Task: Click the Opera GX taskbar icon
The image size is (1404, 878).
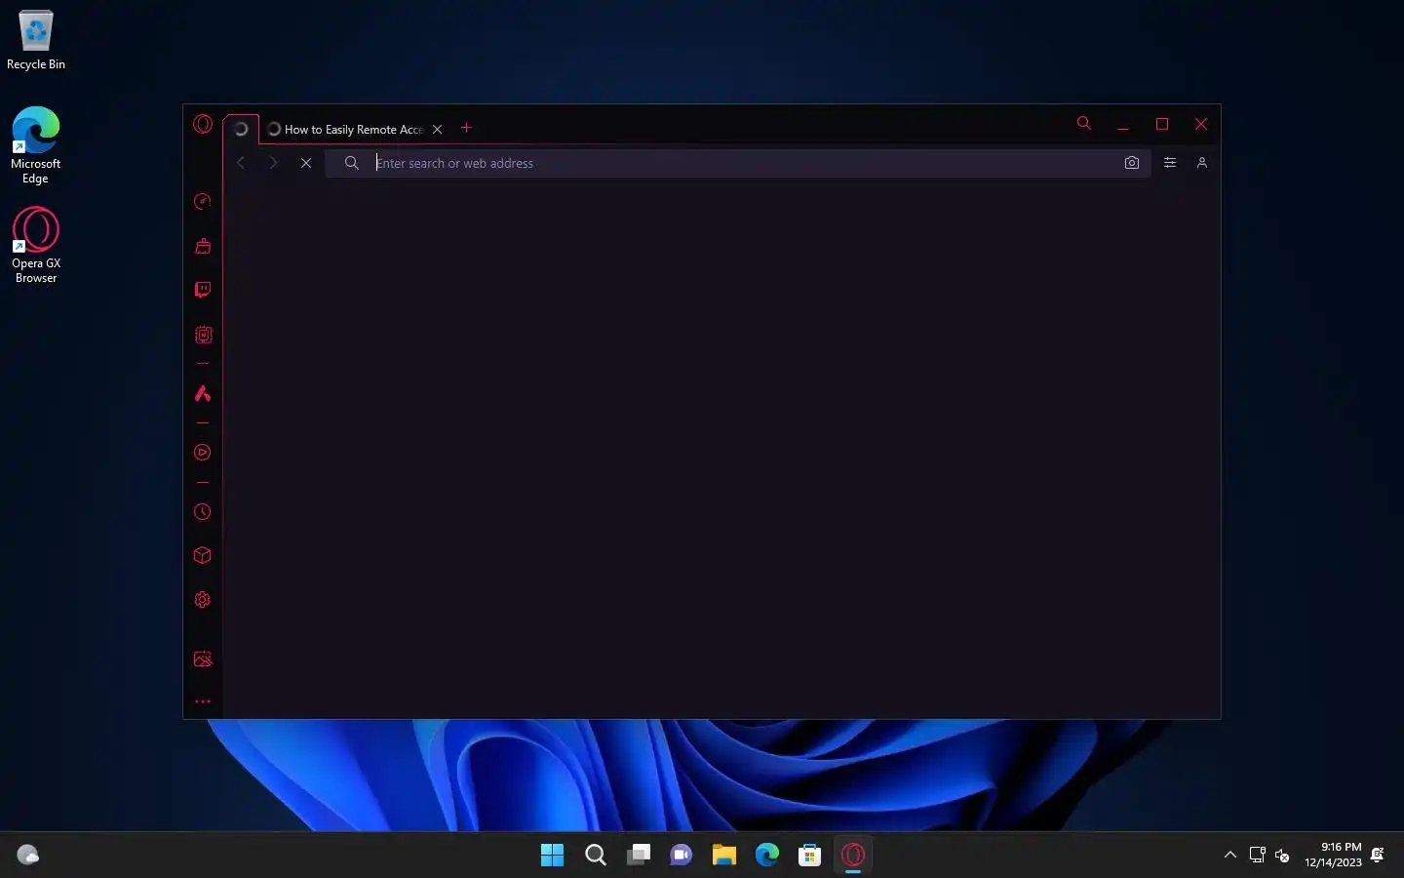Action: click(853, 856)
